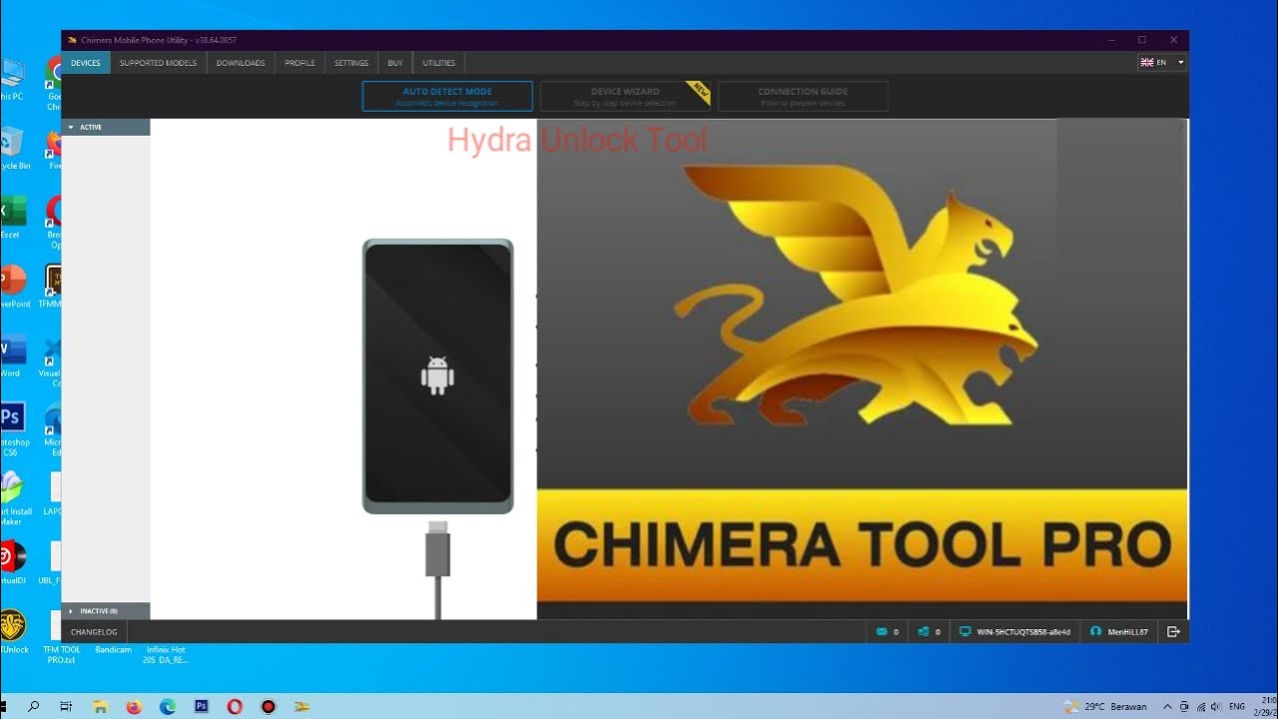Open the 29°C Berawan weather widget
Screen dimensions: 1278x719
1105,706
